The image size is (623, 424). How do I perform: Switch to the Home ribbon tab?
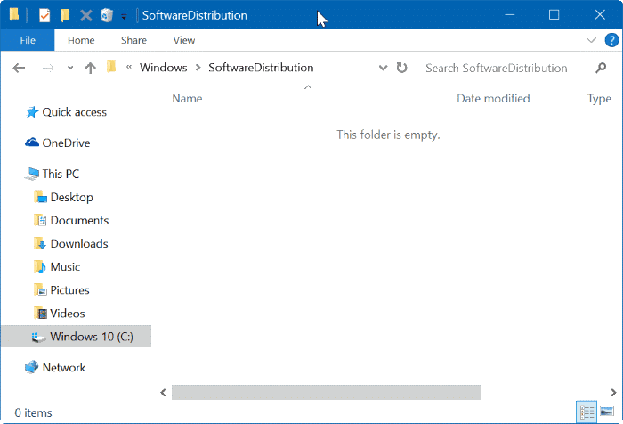[x=81, y=40]
